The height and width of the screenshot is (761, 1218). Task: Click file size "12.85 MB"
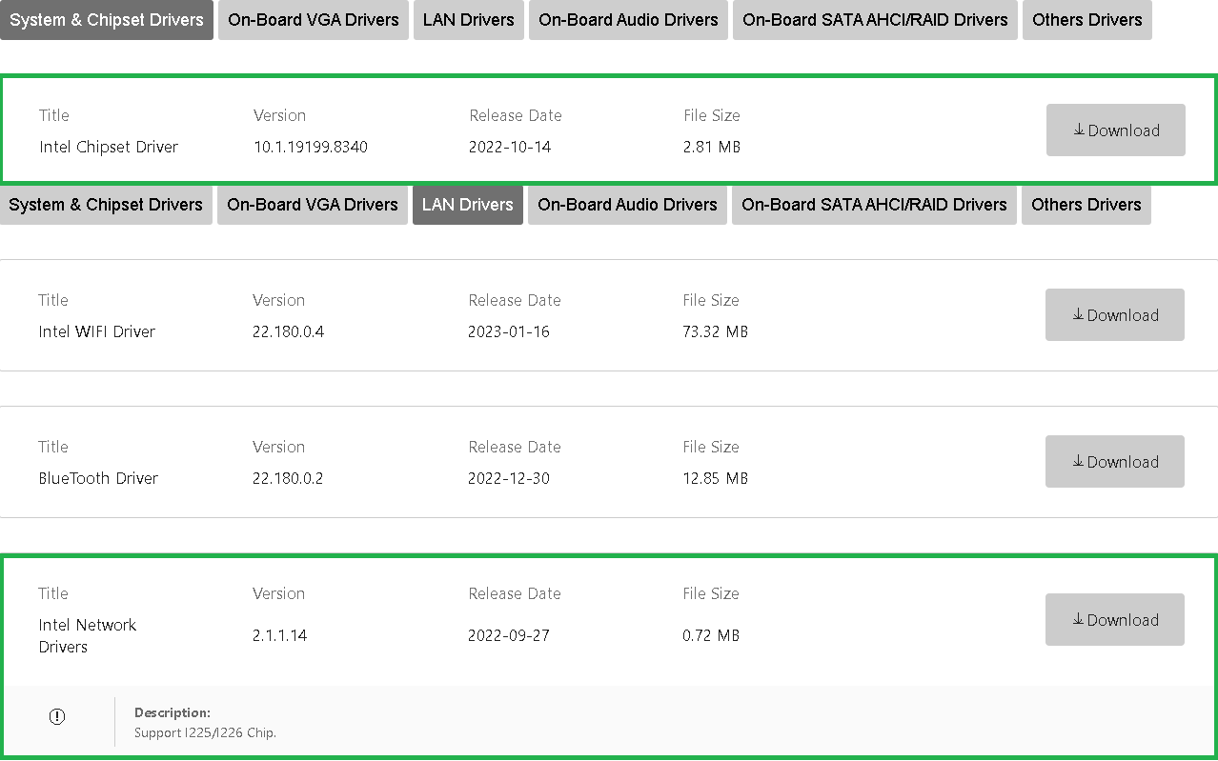tap(715, 478)
